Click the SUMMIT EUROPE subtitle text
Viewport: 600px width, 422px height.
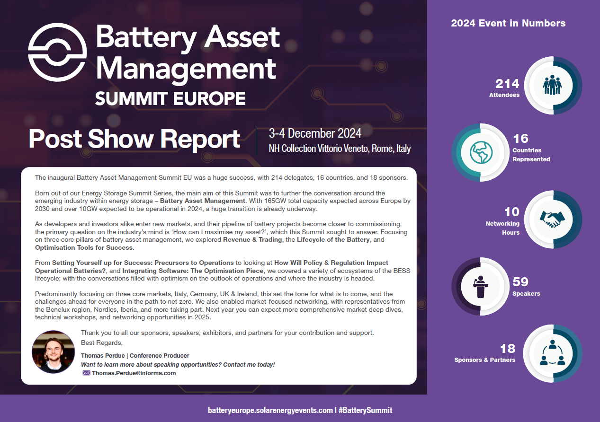pyautogui.click(x=170, y=98)
